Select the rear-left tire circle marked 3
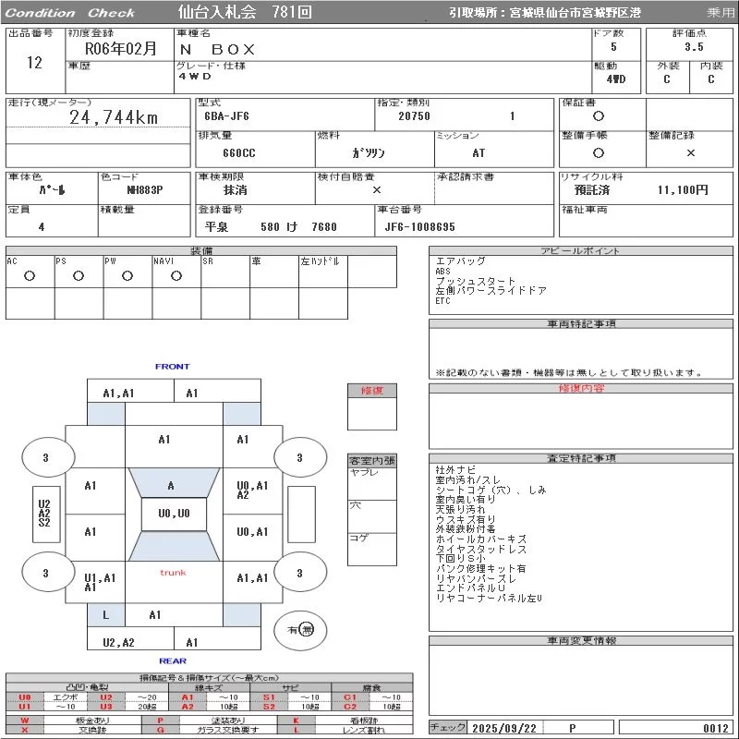The height and width of the screenshot is (739, 739). tap(45, 574)
